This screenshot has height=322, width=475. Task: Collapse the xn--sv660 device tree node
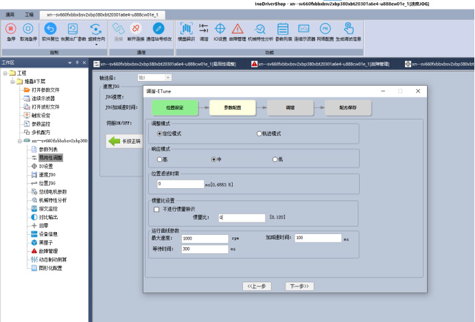18,140
